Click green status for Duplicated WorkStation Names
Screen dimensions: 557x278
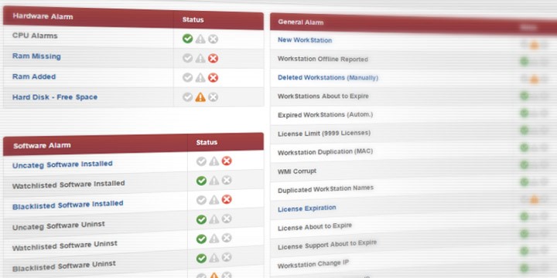click(x=525, y=182)
